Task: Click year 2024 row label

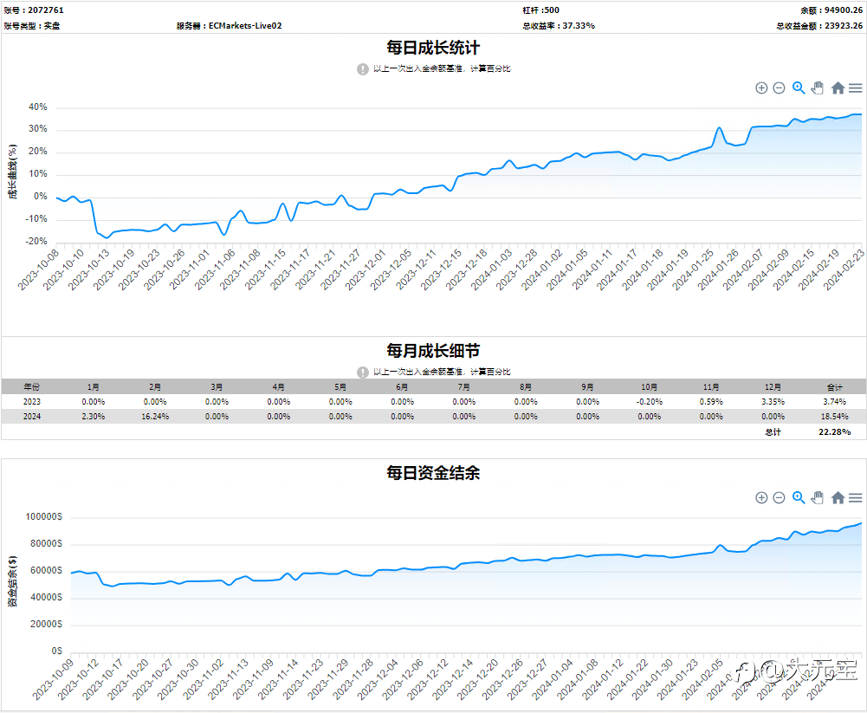Action: pos(31,417)
